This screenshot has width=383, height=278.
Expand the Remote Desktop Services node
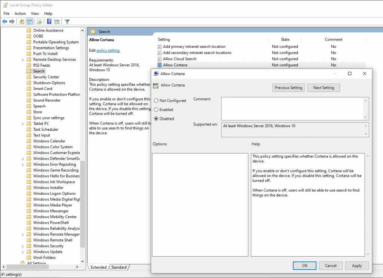click(x=23, y=60)
